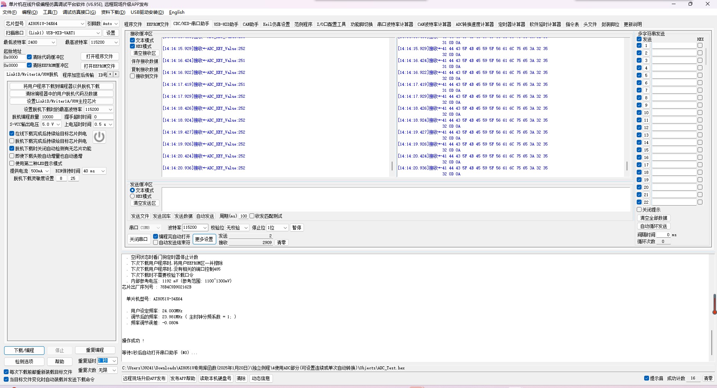Image resolution: width=717 pixels, height=388 pixels.
Task: Click multi-string row 1 text field
Action: click(674, 46)
